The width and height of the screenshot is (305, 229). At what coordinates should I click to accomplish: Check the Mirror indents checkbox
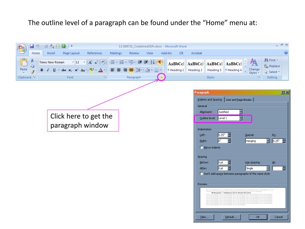coord(202,147)
